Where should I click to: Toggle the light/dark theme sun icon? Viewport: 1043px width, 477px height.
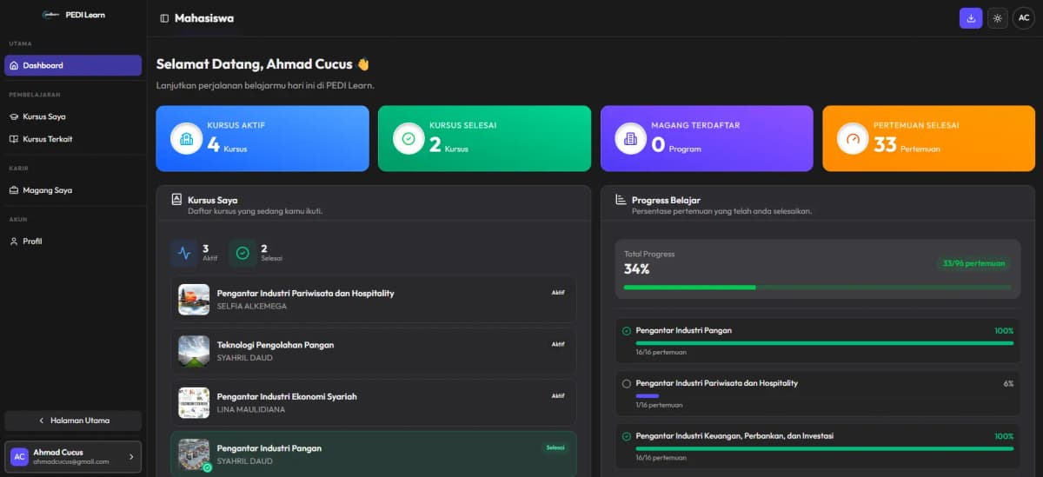[997, 18]
